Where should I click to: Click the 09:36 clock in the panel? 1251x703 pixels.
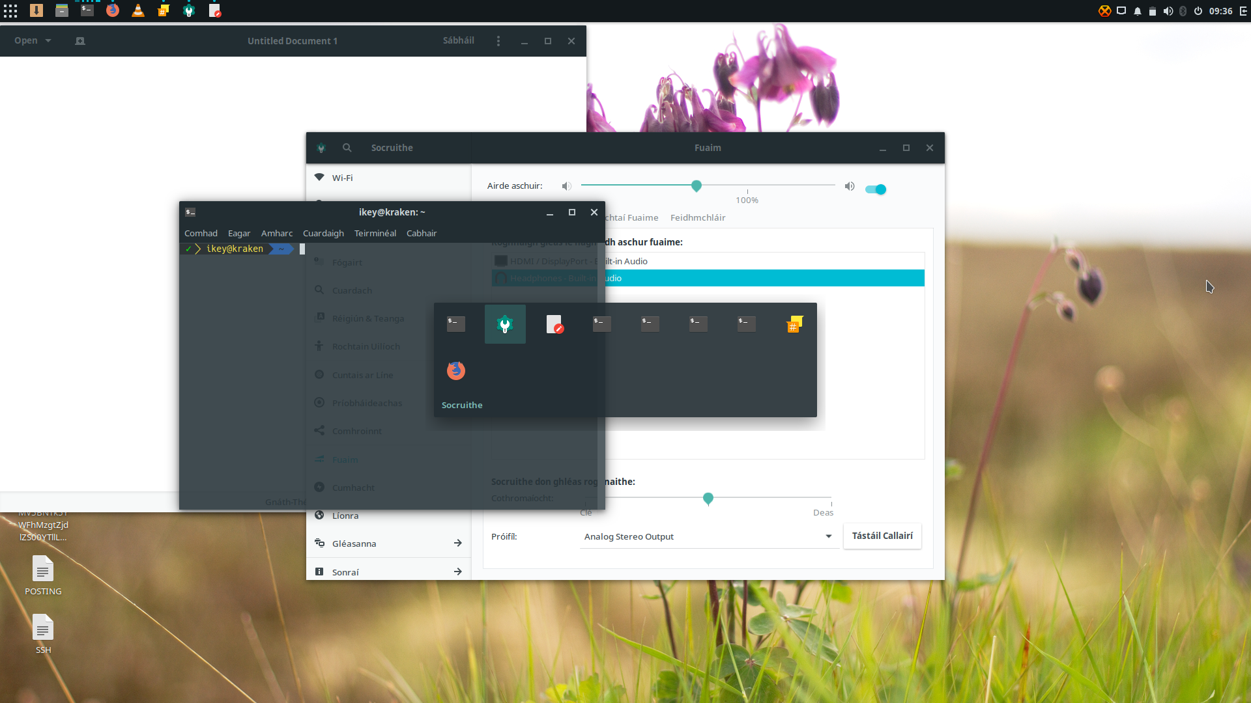[1220, 11]
